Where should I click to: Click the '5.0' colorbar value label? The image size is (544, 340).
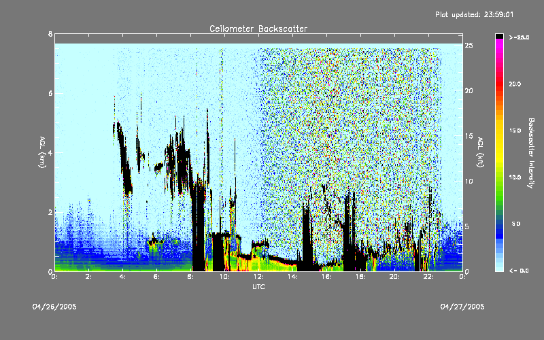[x=516, y=224]
